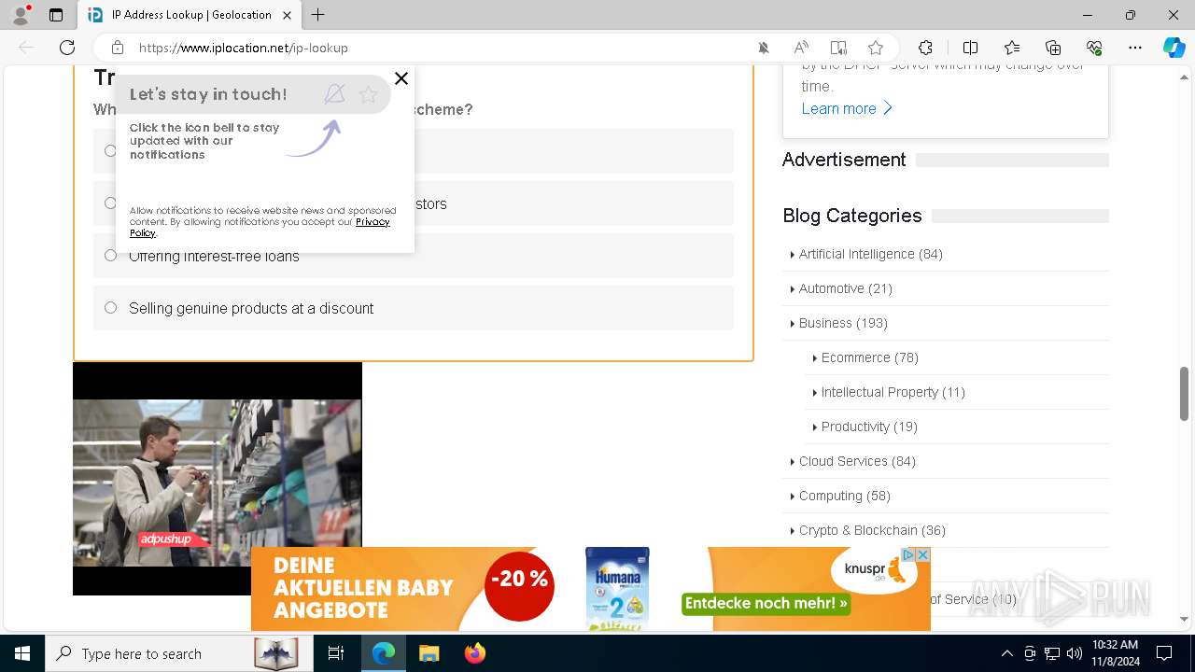
Task: Choose Selling genuine products at a discount
Action: pos(414,308)
